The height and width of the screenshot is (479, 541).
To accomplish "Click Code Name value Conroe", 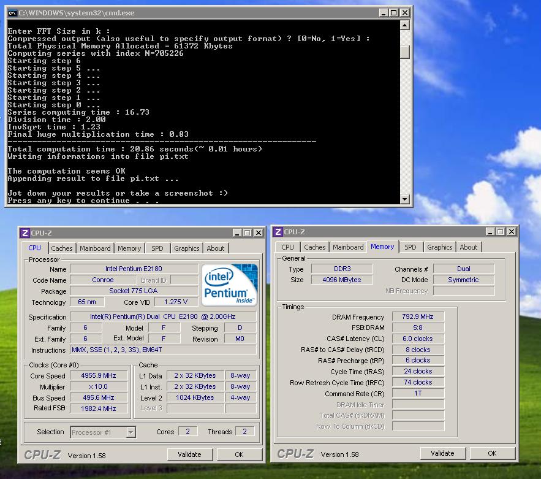I will 103,280.
